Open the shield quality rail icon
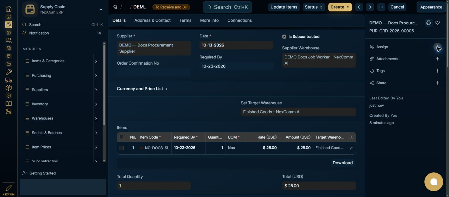 [x=8, y=96]
